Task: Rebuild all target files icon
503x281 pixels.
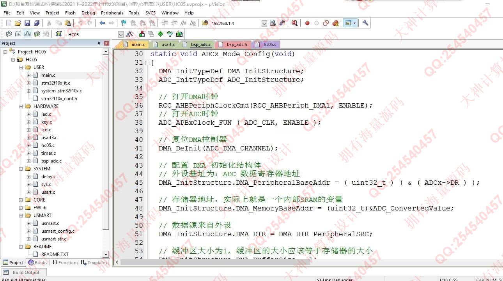Action: (x=27, y=34)
